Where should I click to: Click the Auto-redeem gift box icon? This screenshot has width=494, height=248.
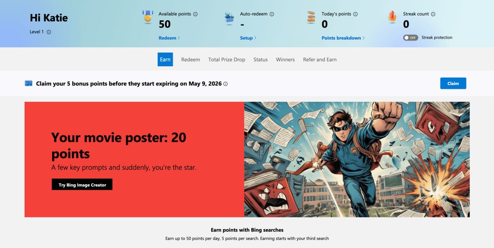point(229,18)
